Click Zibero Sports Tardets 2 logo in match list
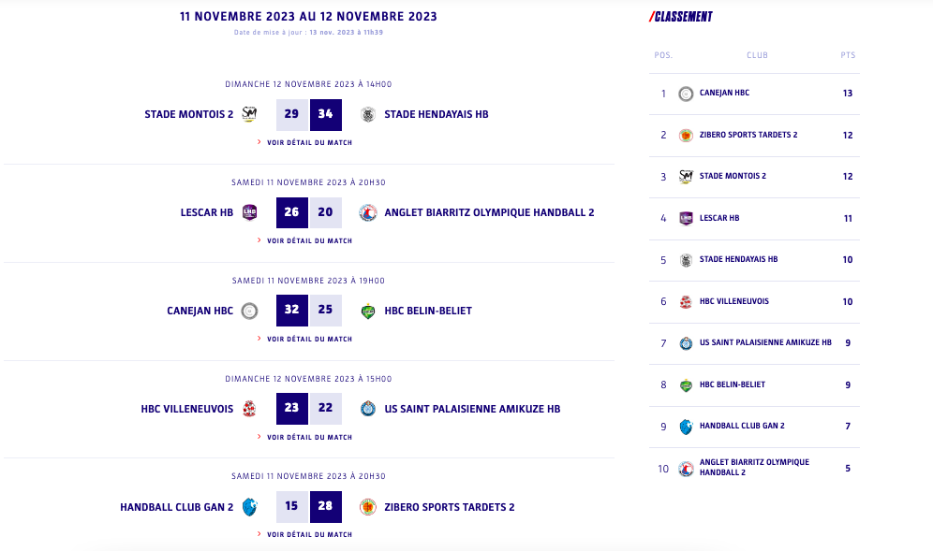This screenshot has width=933, height=551. 368,507
